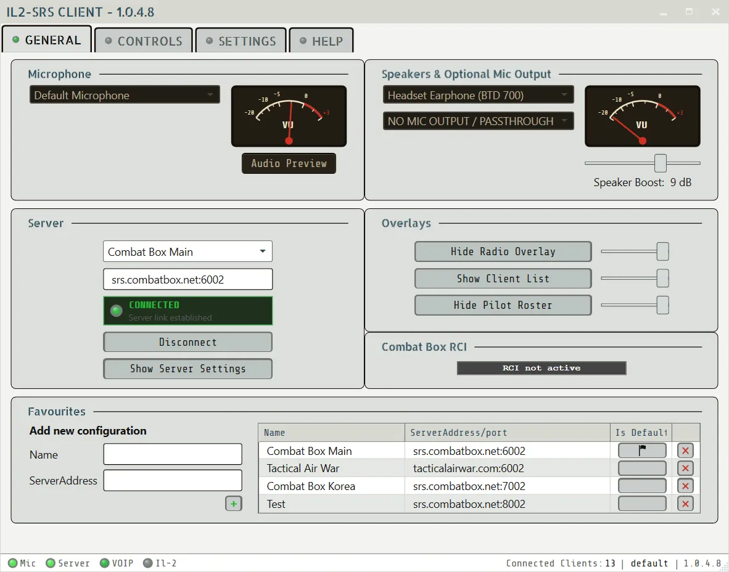Click the ServerAddress/port column header
Viewport: 729px width, 572px height.
[x=507, y=432]
